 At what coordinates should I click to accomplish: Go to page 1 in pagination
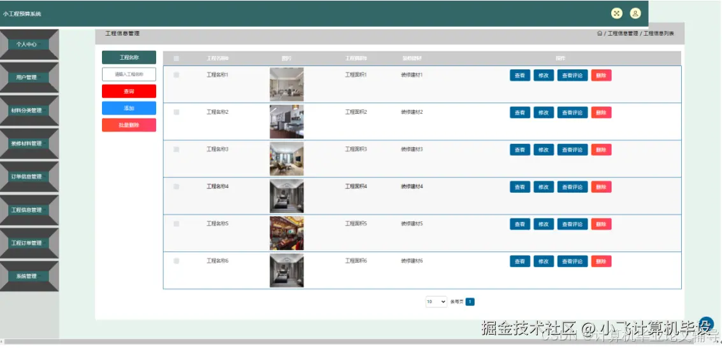[x=470, y=302]
